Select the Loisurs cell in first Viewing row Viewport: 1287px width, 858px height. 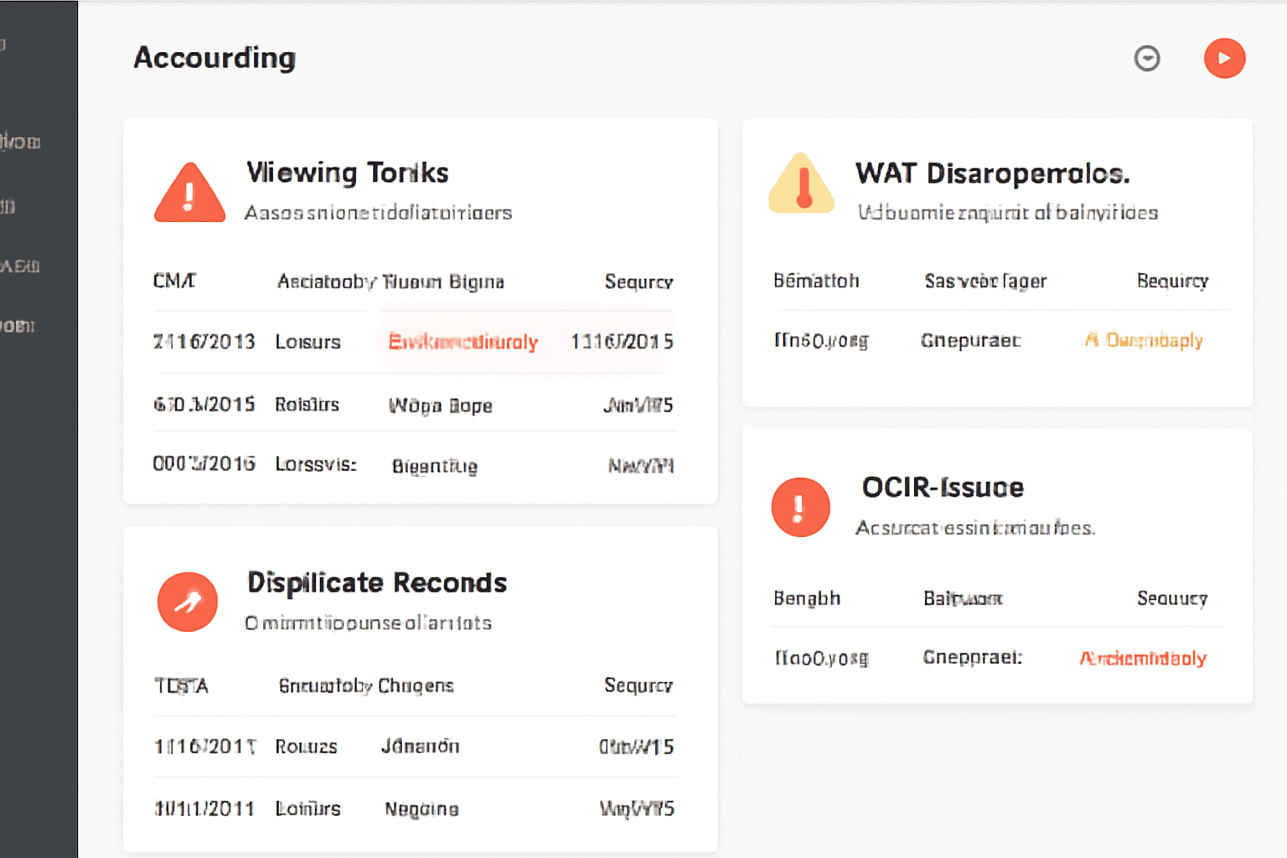point(308,342)
